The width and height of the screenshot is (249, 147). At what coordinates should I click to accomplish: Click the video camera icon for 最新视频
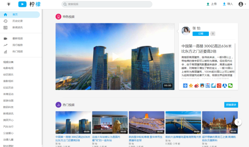point(5,38)
